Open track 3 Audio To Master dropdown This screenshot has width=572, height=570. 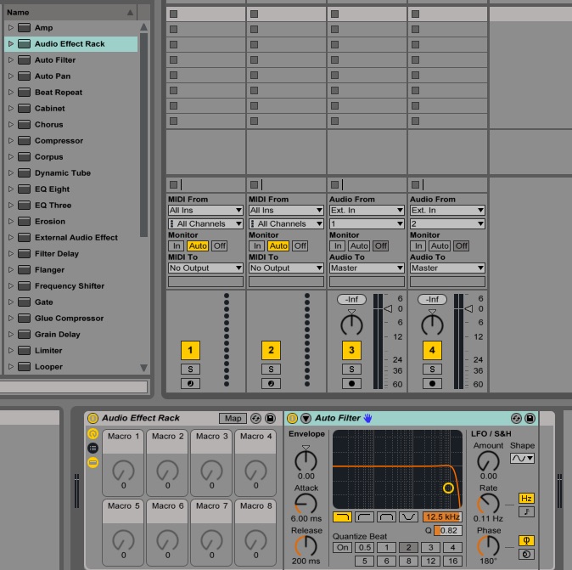367,268
